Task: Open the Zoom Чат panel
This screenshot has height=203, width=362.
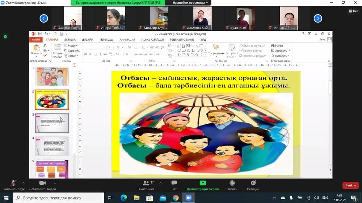Action: click(174, 183)
